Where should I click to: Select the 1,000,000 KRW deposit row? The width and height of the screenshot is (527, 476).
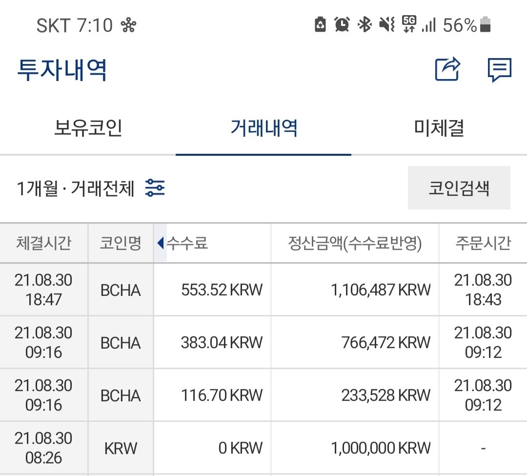(263, 447)
